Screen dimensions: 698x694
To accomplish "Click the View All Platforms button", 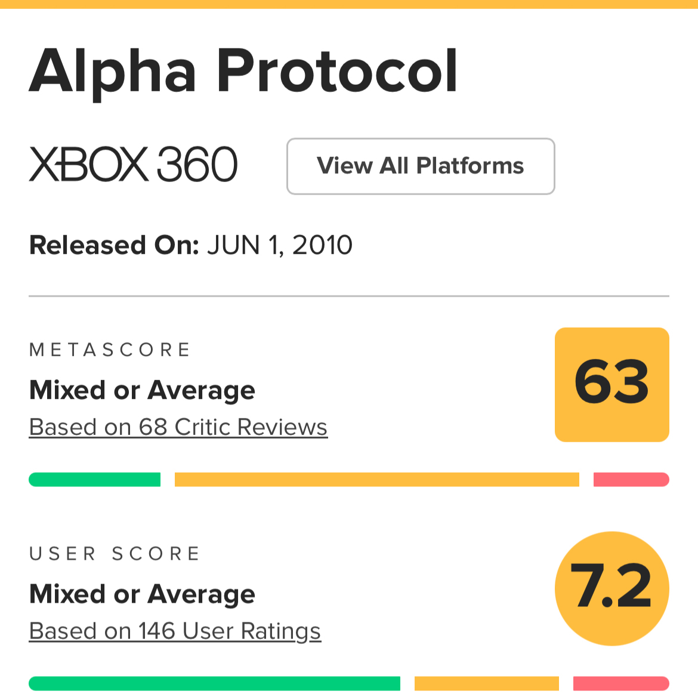I will click(421, 166).
